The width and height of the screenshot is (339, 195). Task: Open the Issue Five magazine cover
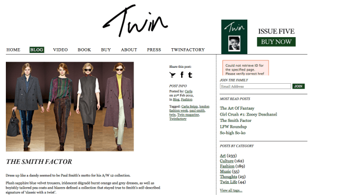[234, 37]
